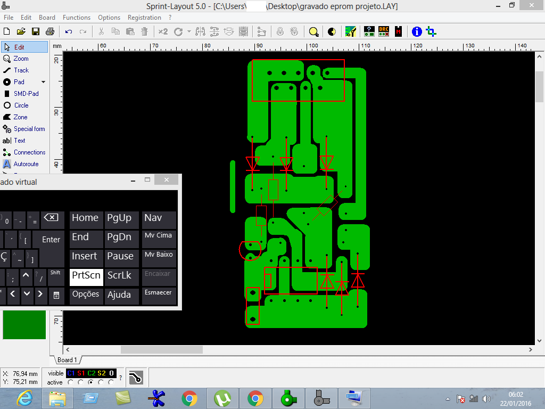Activate the Connections tool
545x409 pixels.
[x=24, y=152]
